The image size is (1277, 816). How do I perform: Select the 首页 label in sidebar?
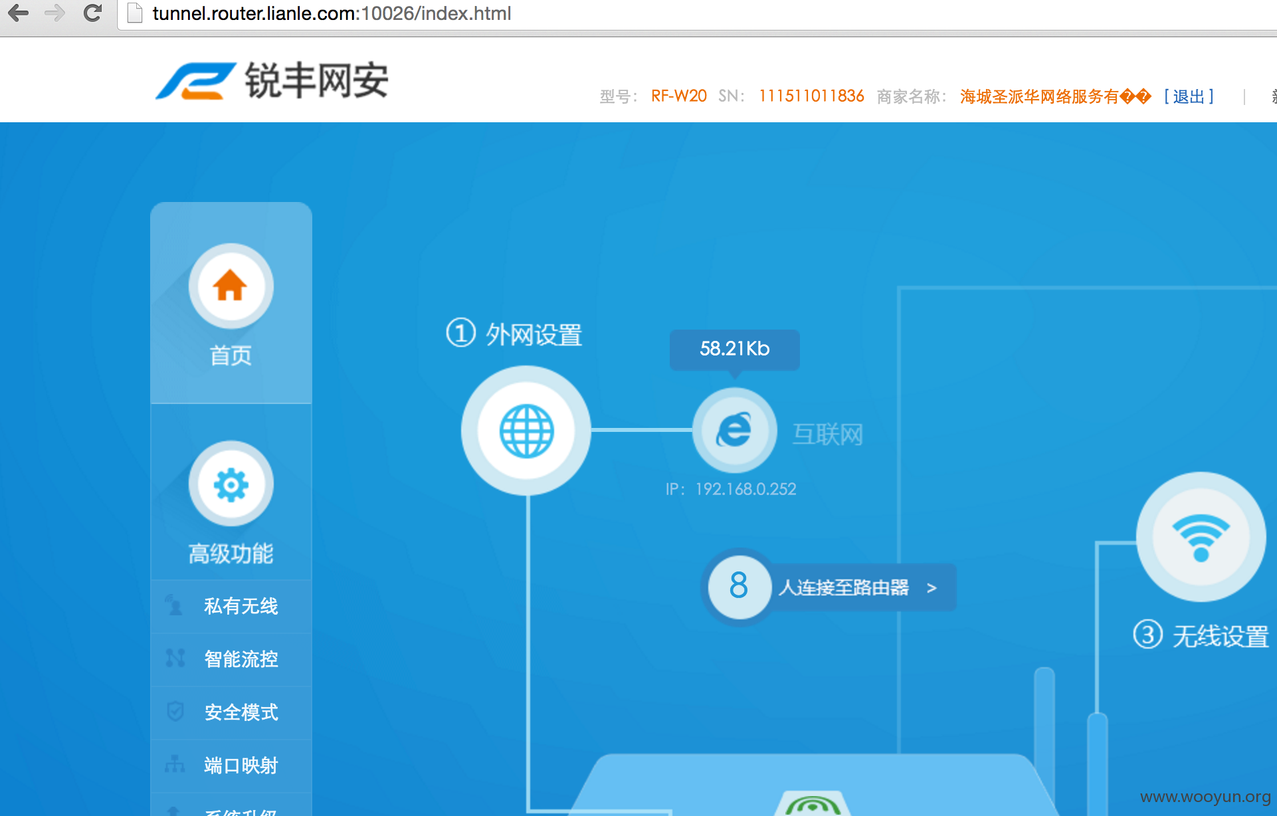[x=231, y=356]
